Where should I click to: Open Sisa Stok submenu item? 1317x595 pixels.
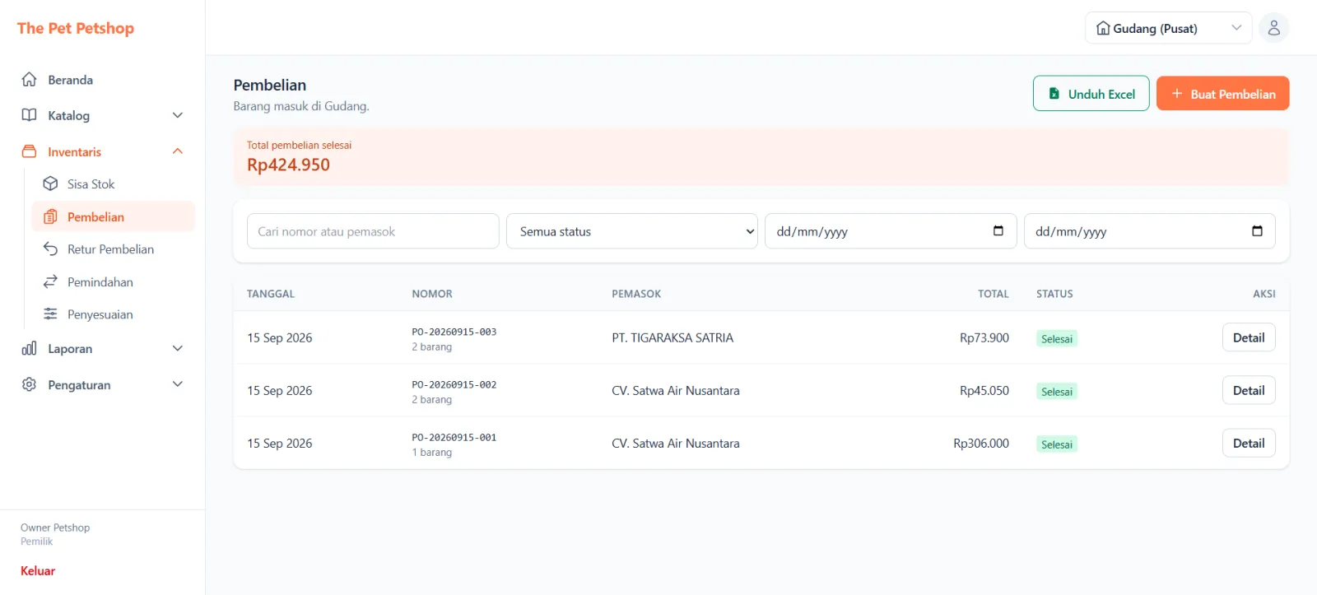click(113, 184)
